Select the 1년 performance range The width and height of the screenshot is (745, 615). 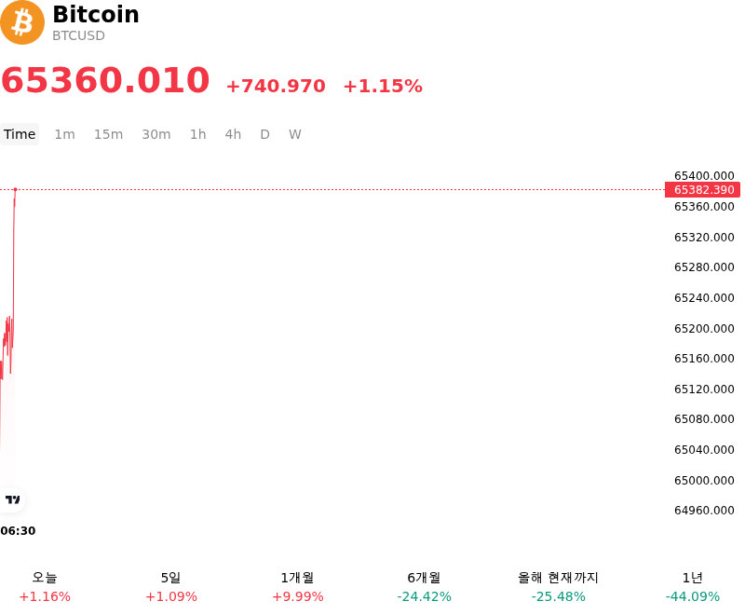click(693, 587)
